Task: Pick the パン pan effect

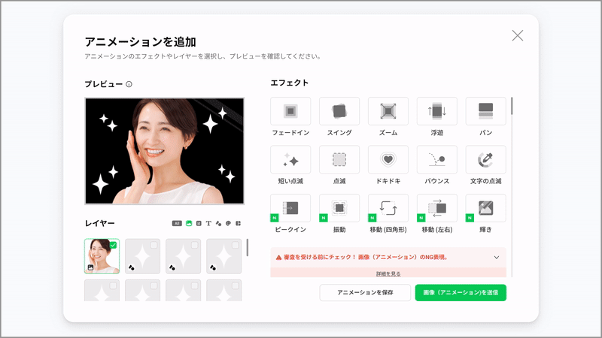Action: [485, 111]
